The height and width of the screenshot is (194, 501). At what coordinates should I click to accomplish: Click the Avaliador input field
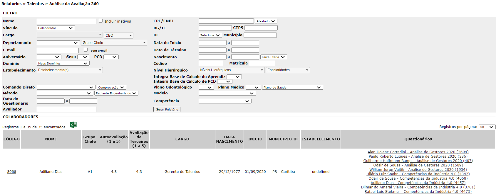tap(66, 109)
